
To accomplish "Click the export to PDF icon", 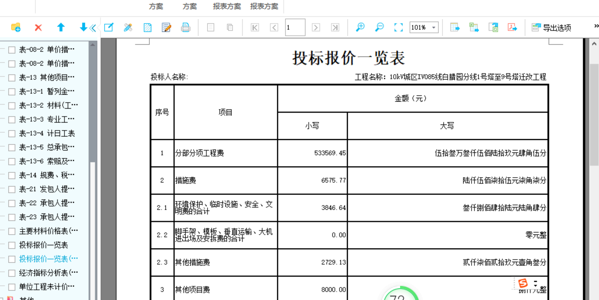I will click(x=513, y=28).
